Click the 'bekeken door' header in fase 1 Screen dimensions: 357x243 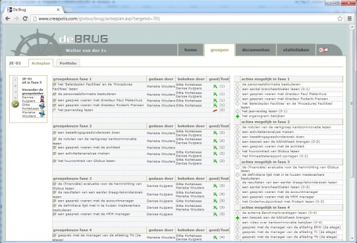(x=191, y=79)
